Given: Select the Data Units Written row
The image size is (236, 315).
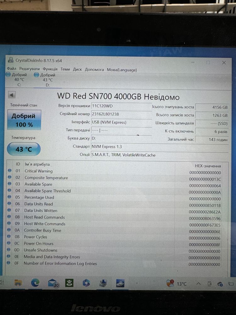Looking at the screenshot, I should [x=115, y=211].
